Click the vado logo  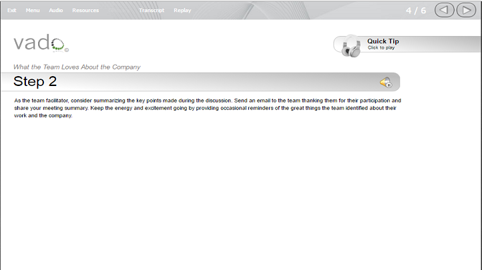pyautogui.click(x=41, y=43)
